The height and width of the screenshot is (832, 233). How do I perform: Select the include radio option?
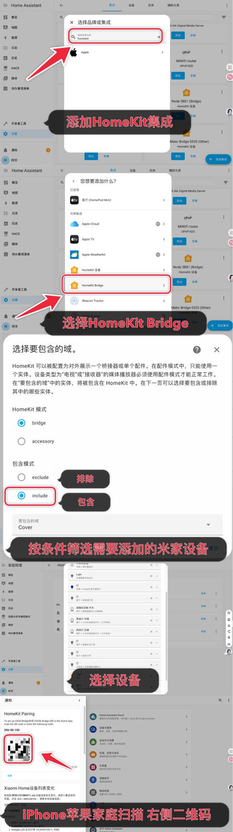pyautogui.click(x=22, y=496)
